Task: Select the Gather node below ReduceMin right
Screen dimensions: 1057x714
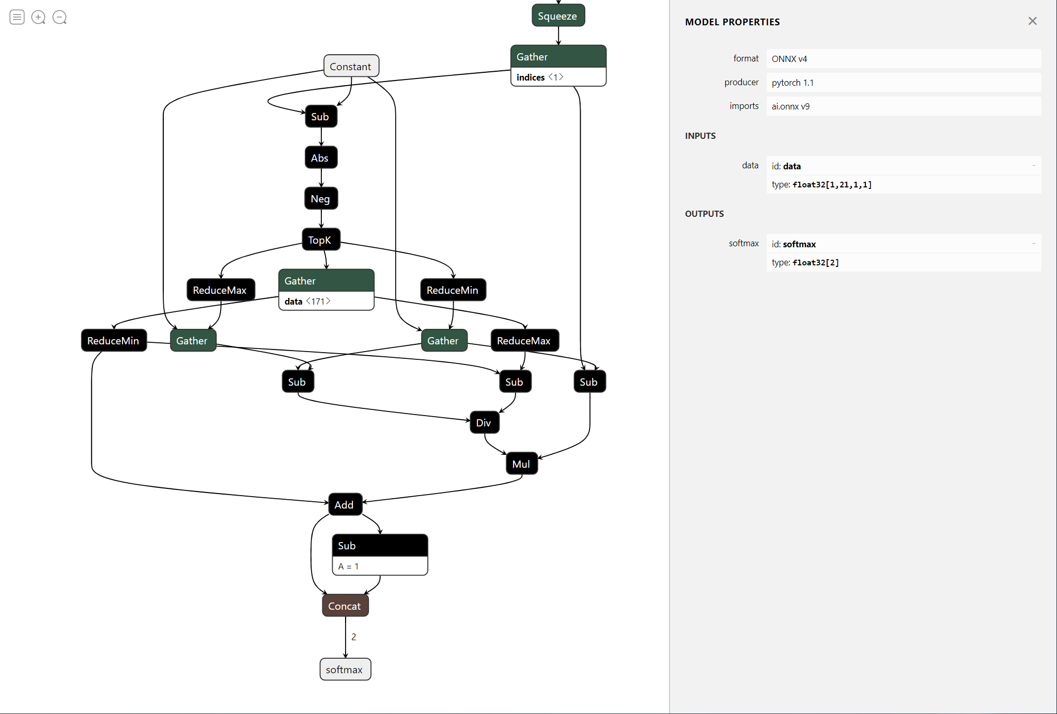Action: [x=444, y=340]
